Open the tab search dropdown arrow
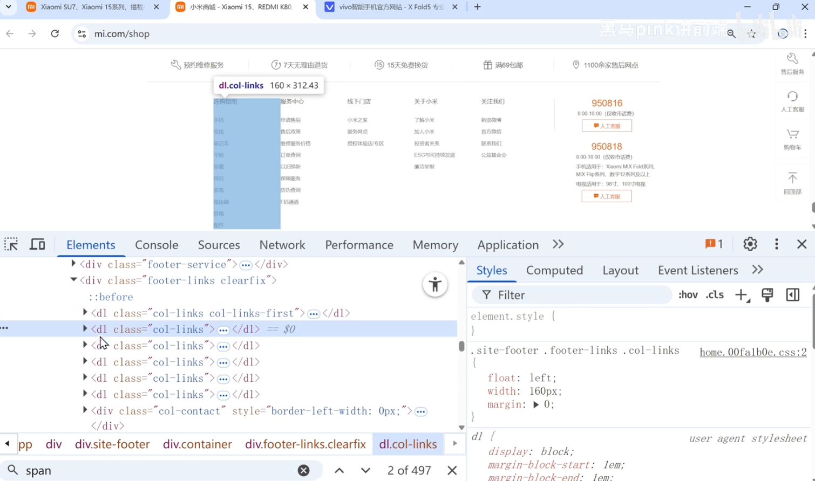 pyautogui.click(x=9, y=7)
